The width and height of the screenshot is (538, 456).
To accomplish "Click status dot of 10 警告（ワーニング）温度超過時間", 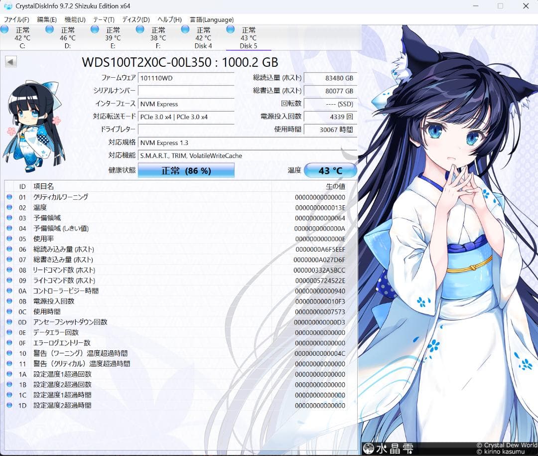I will tap(9, 353).
